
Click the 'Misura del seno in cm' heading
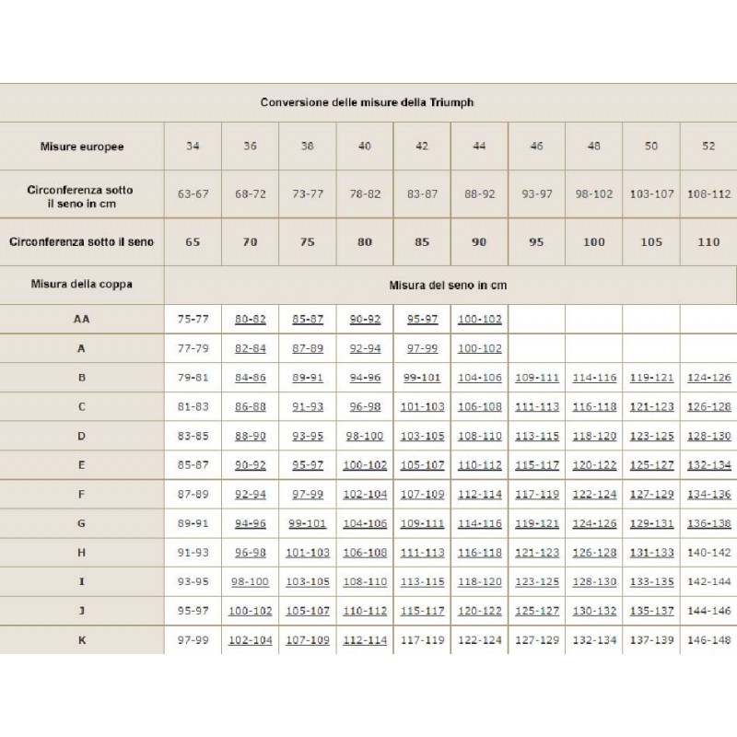[x=450, y=286]
